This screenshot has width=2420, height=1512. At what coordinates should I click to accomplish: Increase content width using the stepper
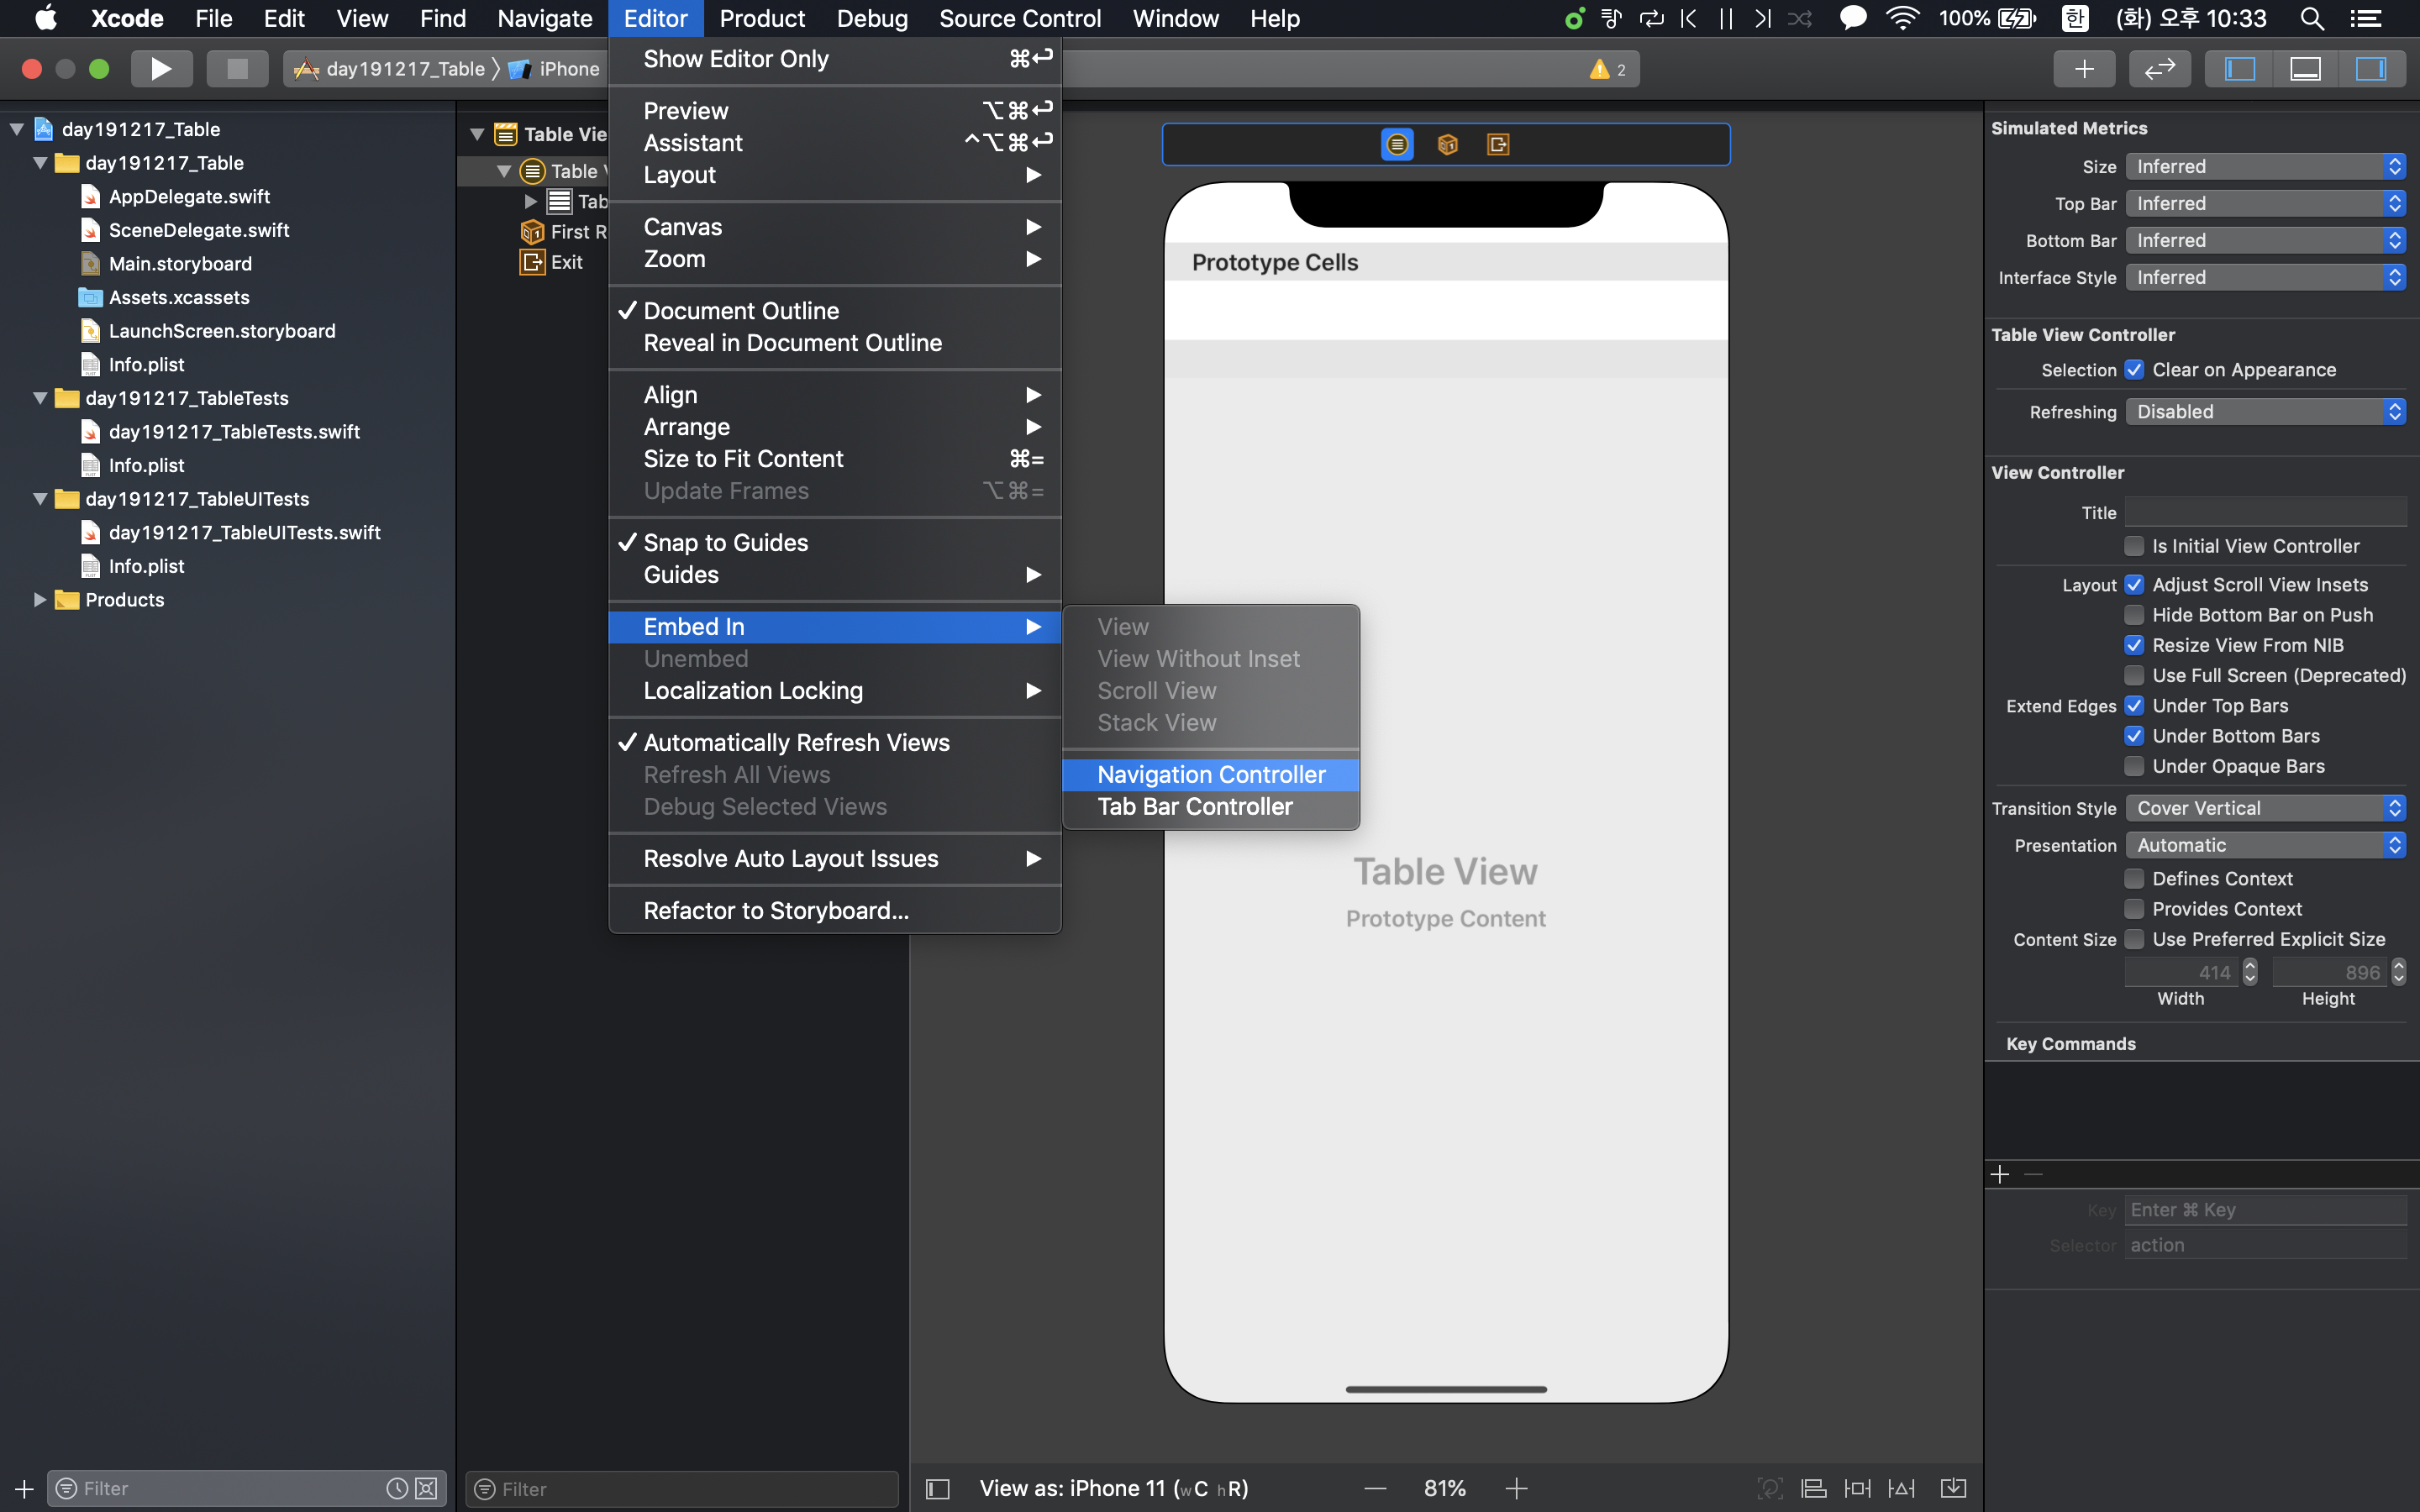(2250, 965)
